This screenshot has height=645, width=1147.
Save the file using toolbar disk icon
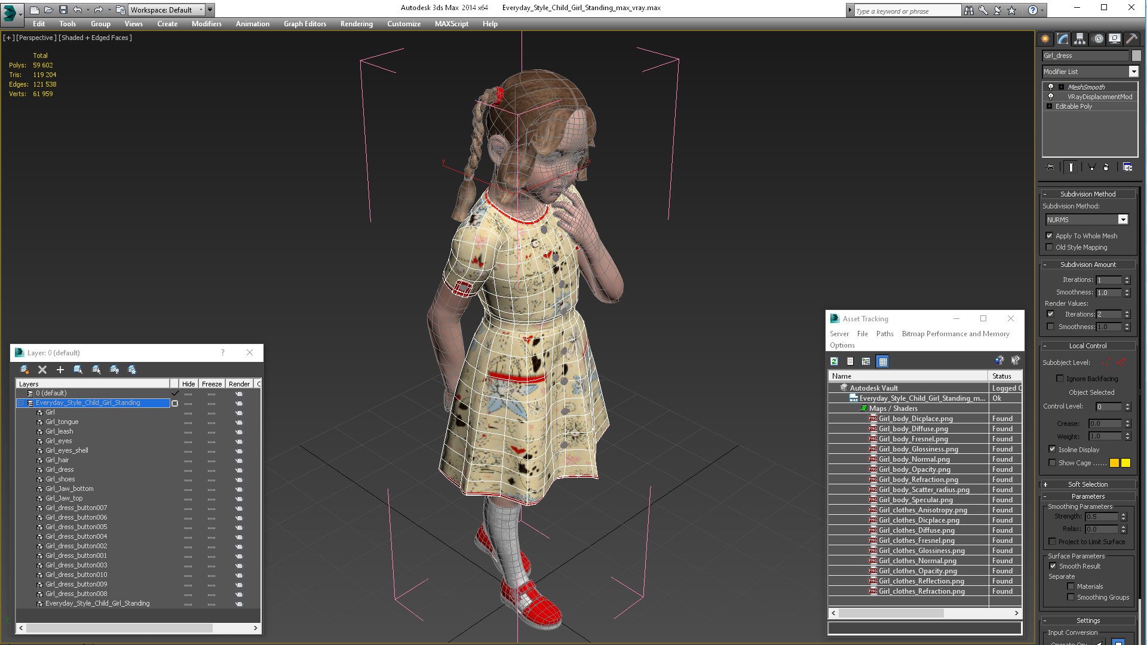[63, 10]
